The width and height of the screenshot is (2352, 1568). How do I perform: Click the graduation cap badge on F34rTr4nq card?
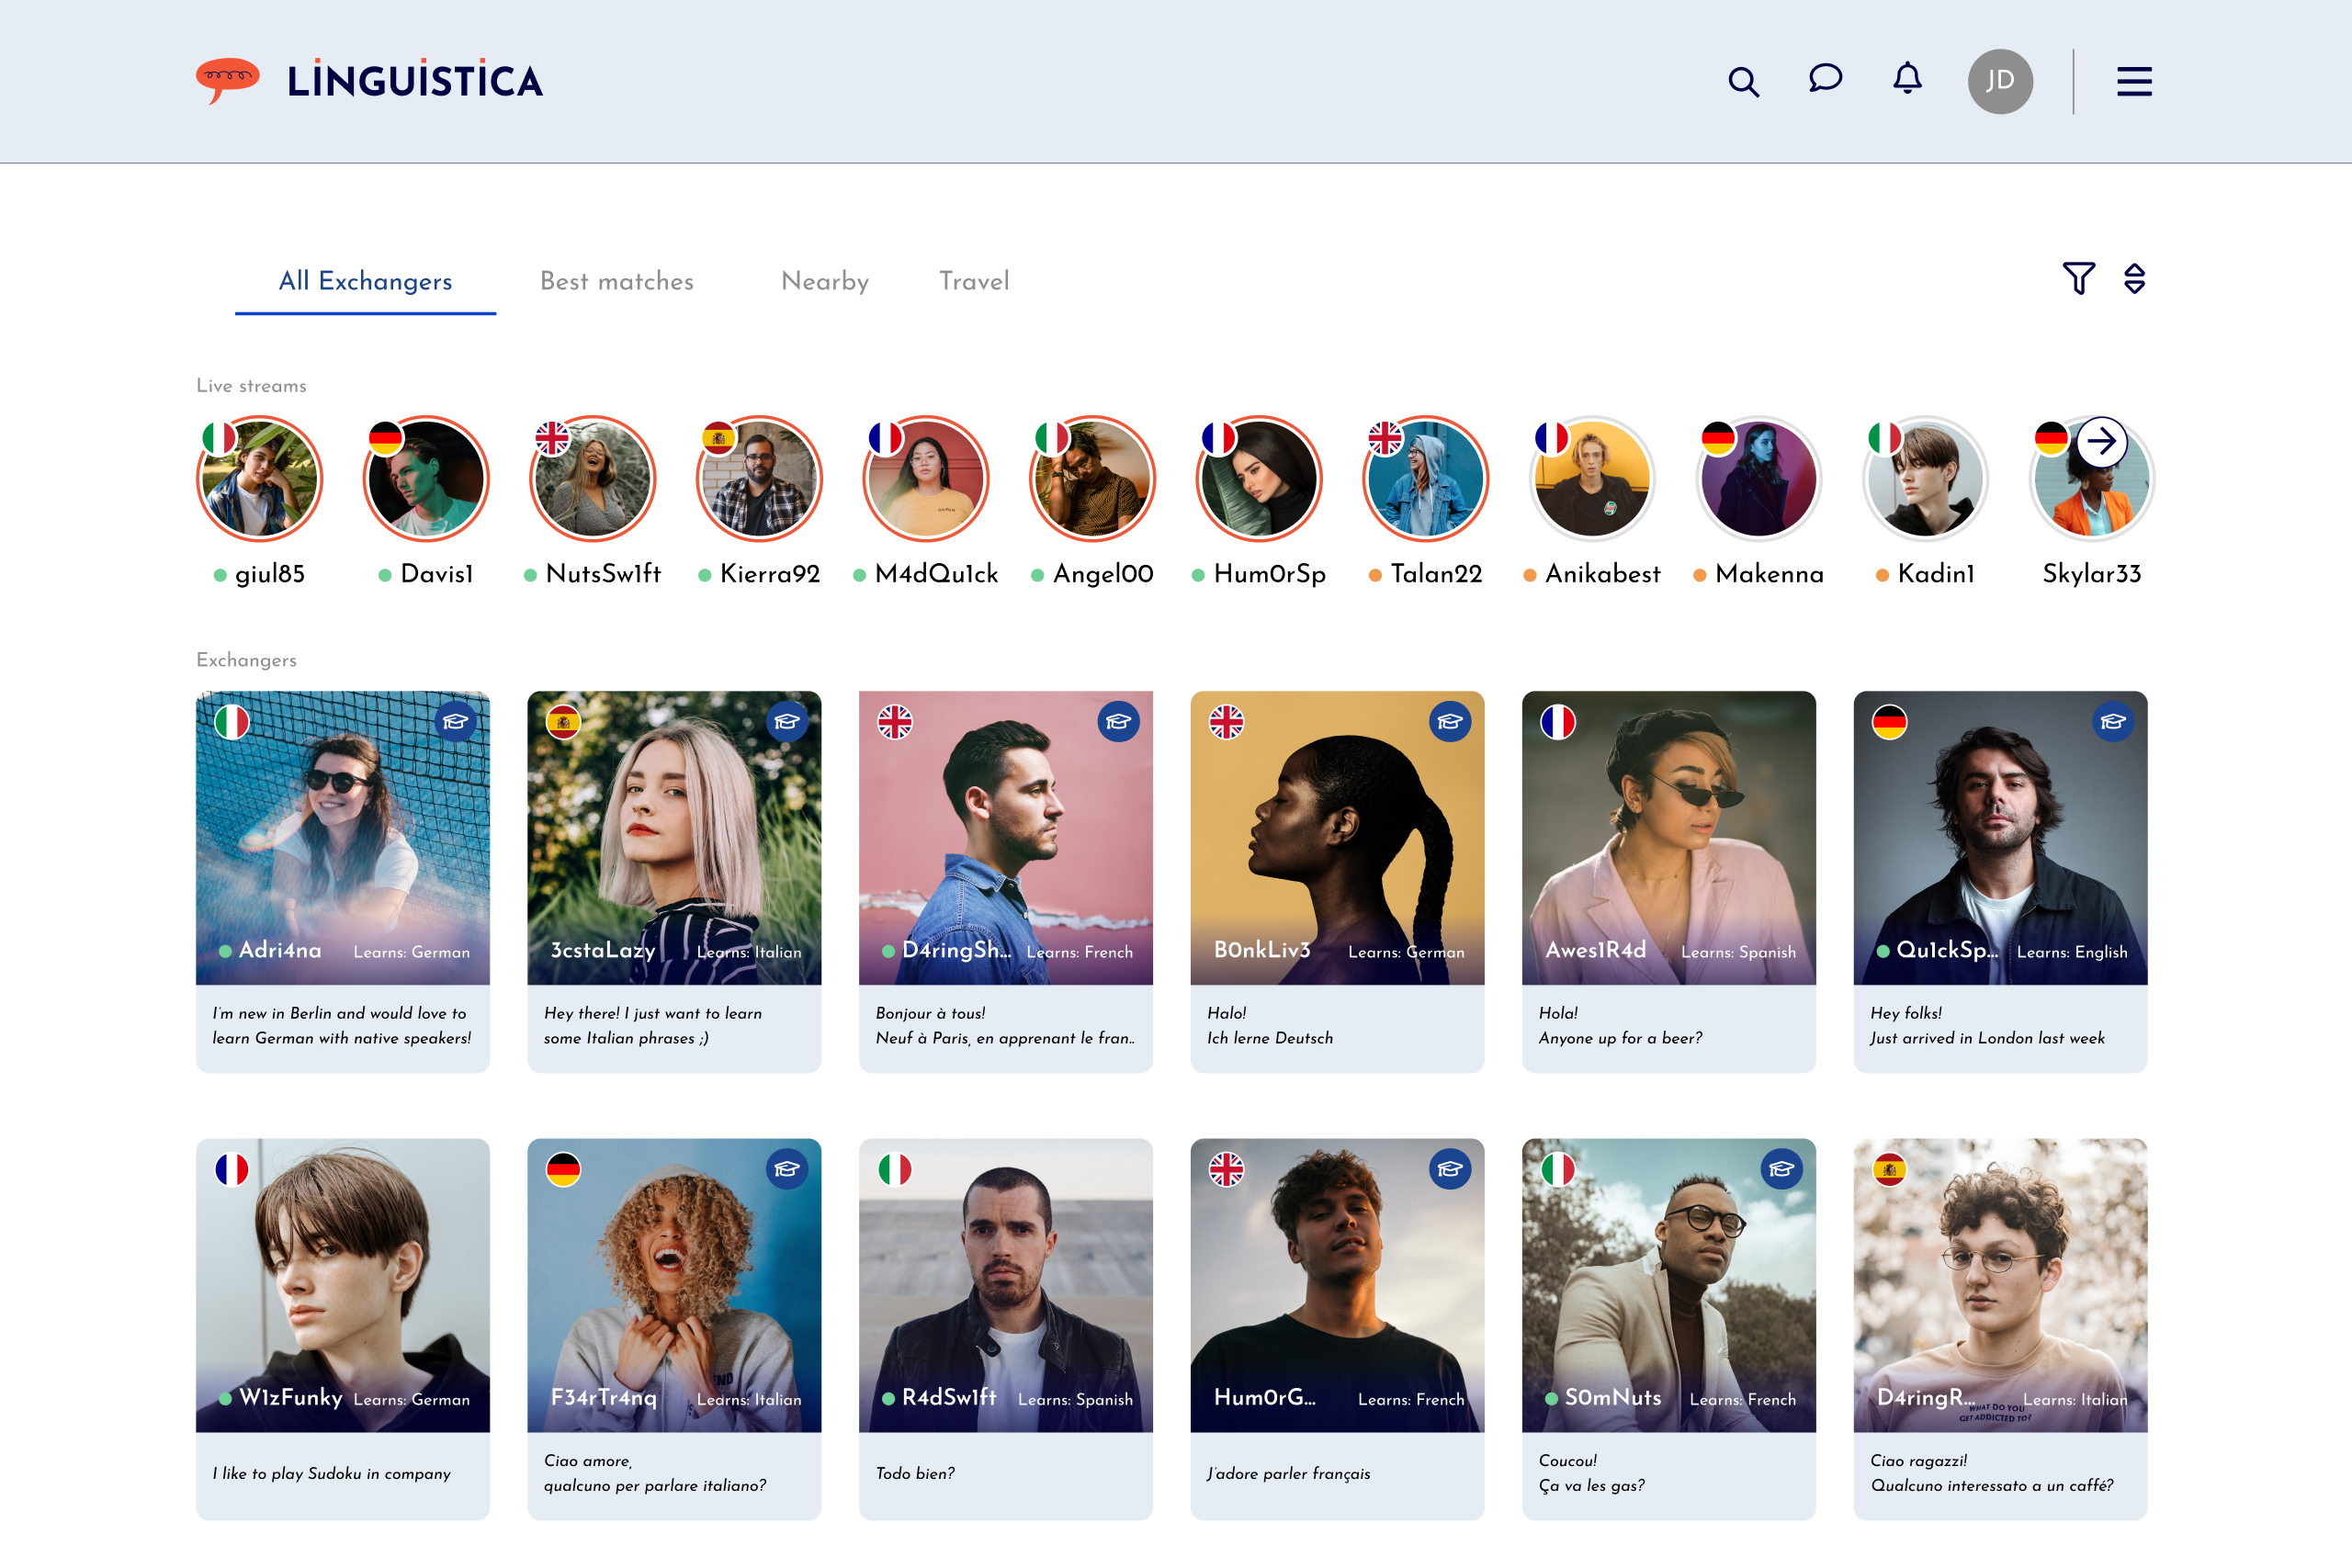click(787, 1169)
